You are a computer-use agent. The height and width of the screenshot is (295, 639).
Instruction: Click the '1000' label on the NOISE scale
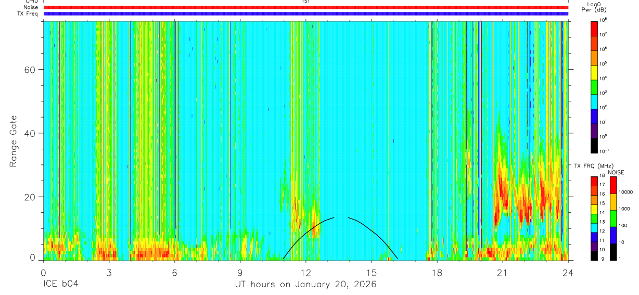coord(624,209)
